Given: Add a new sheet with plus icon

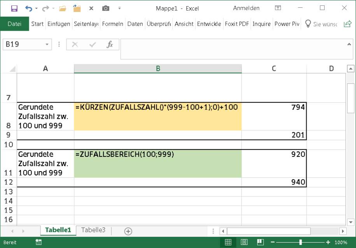Looking at the screenshot, I should 128,231.
